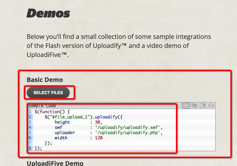Click the '/uploadify/uploadify.swf' string
Screen dimensions: 237x166
pos(127,127)
